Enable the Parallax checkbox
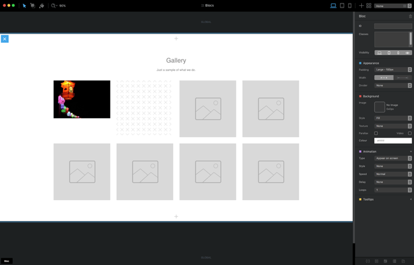Viewport: 414px width, 265px height. click(376, 133)
